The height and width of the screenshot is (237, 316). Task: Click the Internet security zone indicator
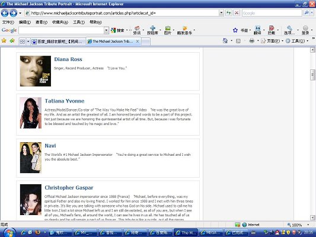[251, 225]
